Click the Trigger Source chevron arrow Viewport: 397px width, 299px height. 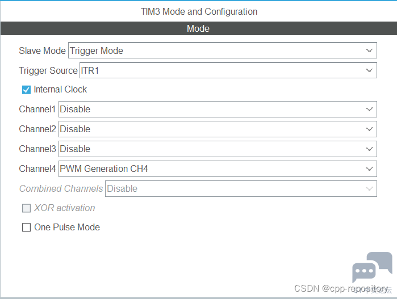point(369,70)
